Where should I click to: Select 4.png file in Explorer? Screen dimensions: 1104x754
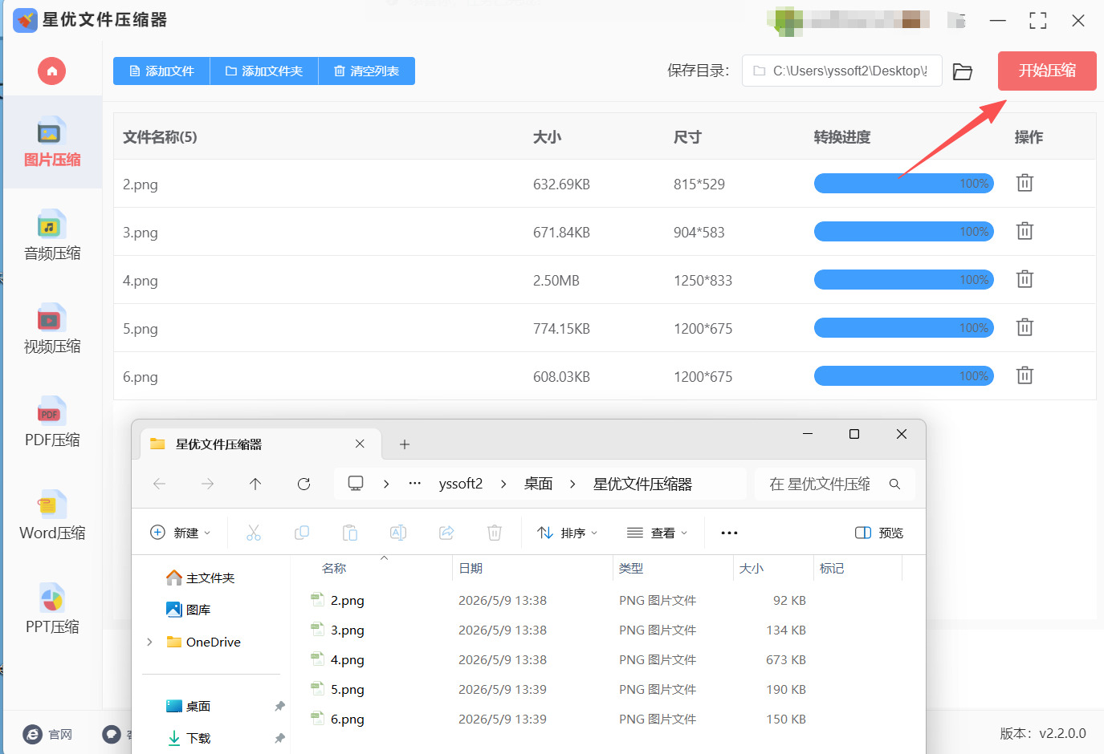[348, 659]
